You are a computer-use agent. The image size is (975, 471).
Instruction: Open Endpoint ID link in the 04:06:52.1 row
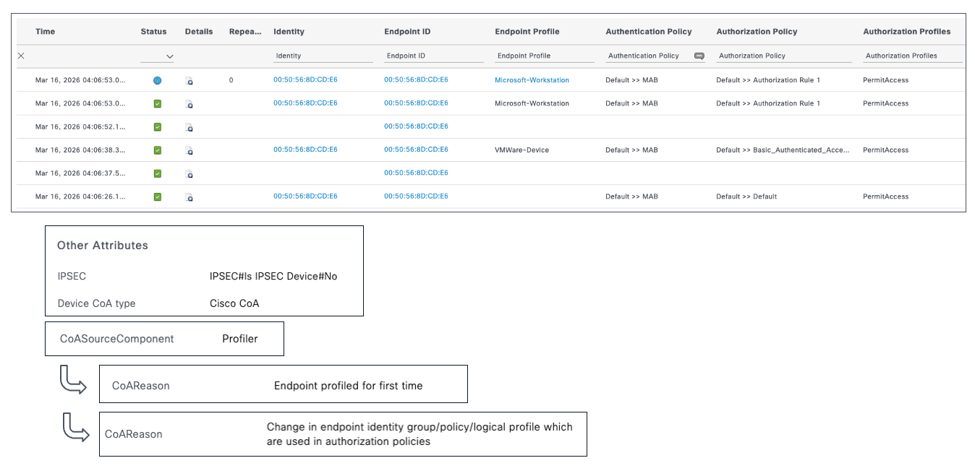[416, 126]
